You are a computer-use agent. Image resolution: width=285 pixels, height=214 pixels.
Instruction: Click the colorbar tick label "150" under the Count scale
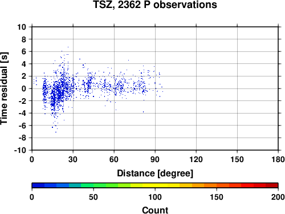click(217, 197)
